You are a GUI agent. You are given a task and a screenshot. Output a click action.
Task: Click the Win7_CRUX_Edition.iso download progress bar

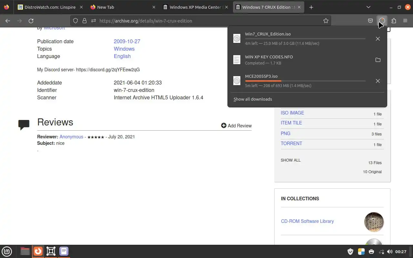(x=305, y=39)
